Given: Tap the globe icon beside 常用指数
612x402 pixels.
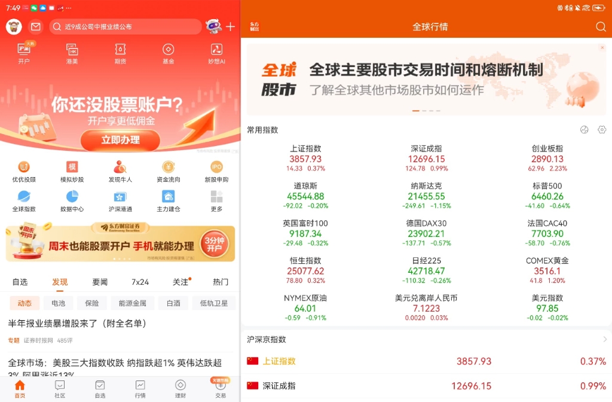Looking at the screenshot, I should 585,130.
